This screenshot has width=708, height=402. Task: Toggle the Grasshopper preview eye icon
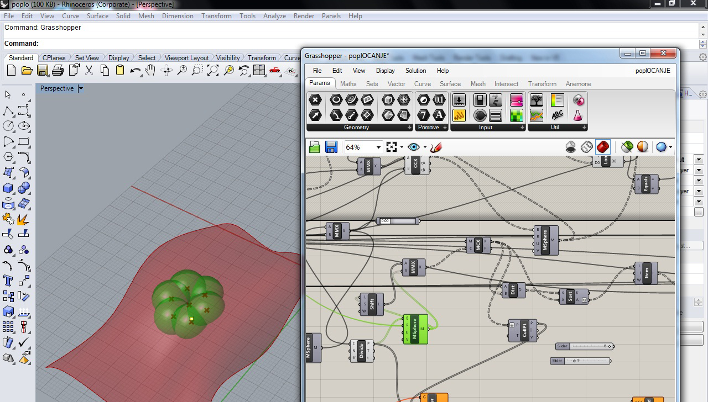click(x=413, y=147)
